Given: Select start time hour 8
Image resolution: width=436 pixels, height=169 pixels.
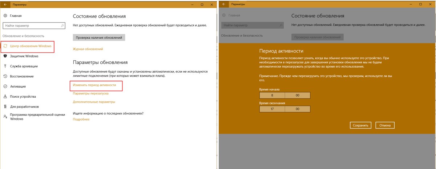Looking at the screenshot, I should point(272,96).
